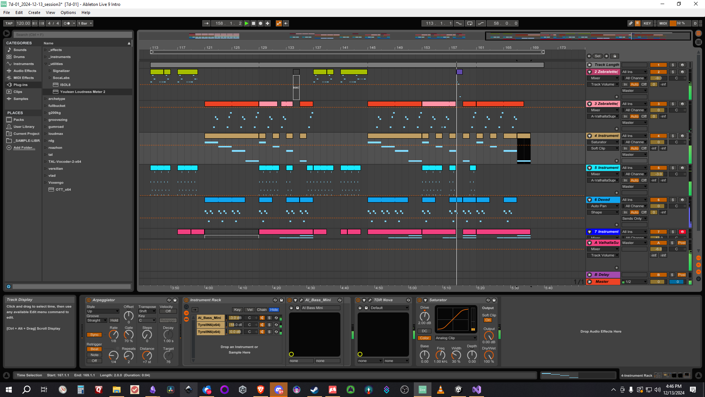
Task: Open the Groove dropdown set to Straight
Action: coord(97,321)
